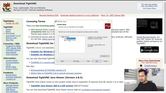166x93 pixels.
Task: Open TightProjector sidebar link
Action: [12, 87]
